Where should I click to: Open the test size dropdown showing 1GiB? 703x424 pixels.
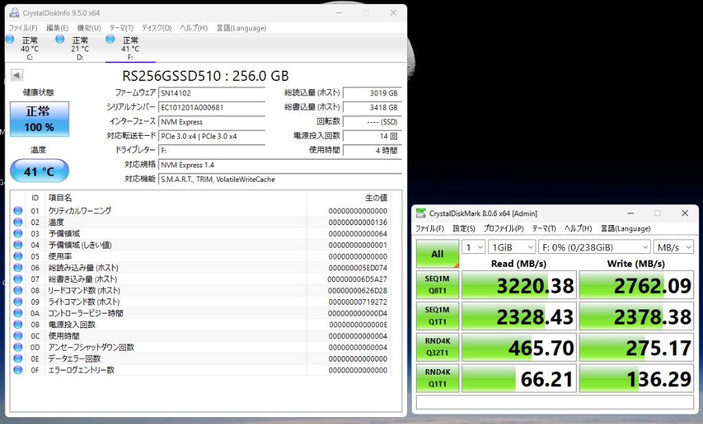pos(511,247)
